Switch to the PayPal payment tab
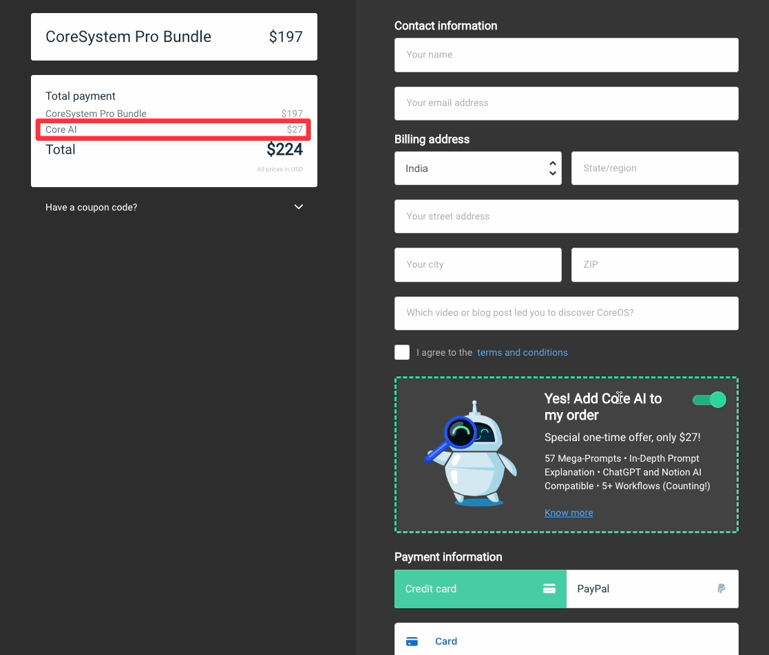The height and width of the screenshot is (655, 769). [x=651, y=588]
